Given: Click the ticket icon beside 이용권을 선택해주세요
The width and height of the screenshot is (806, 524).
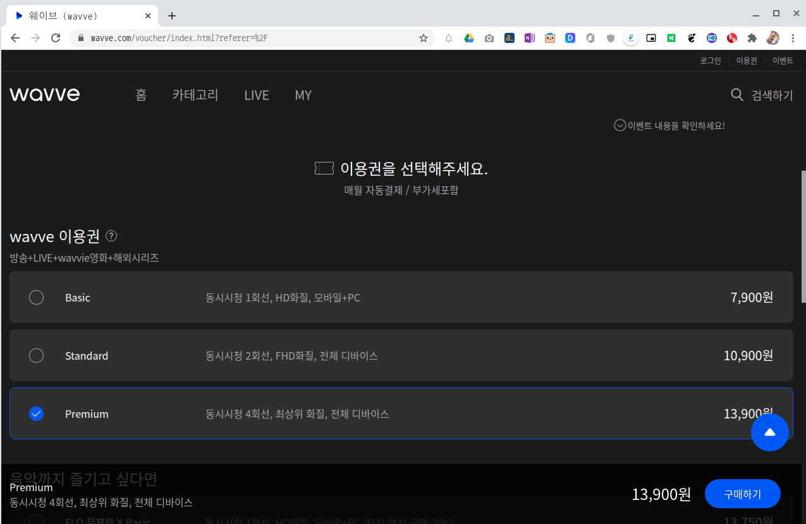Looking at the screenshot, I should coord(324,169).
